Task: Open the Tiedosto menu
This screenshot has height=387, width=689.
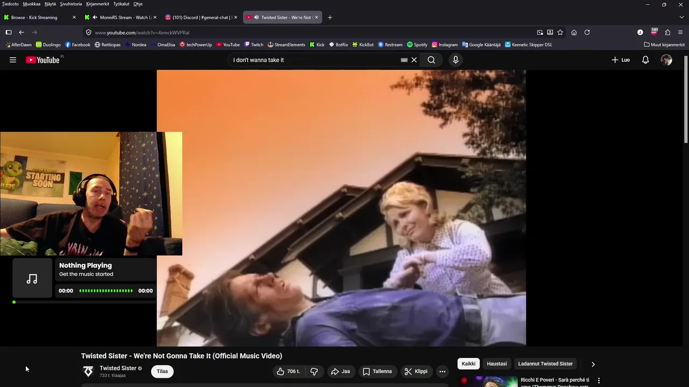Action: [x=10, y=4]
